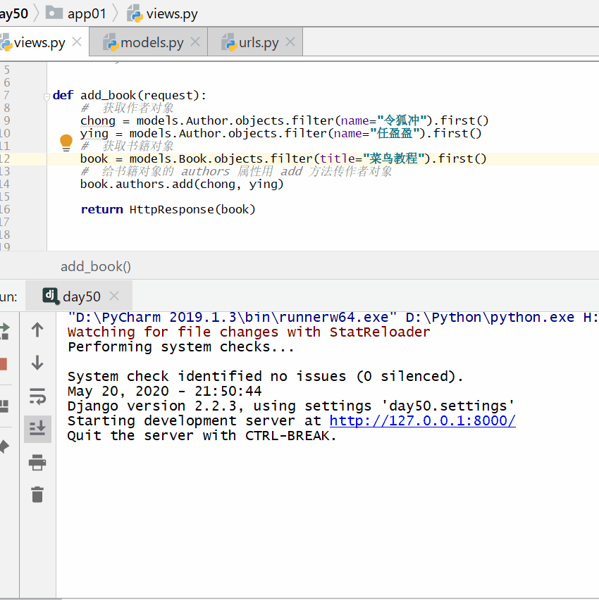Click the restore layout icon in Run panel

[3, 406]
